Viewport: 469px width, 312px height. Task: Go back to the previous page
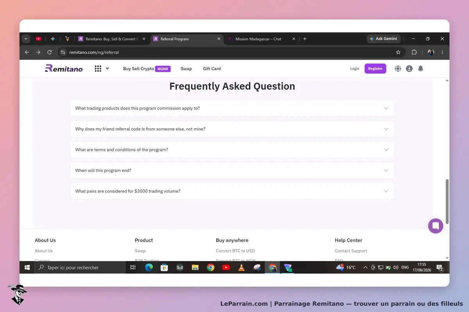point(27,52)
